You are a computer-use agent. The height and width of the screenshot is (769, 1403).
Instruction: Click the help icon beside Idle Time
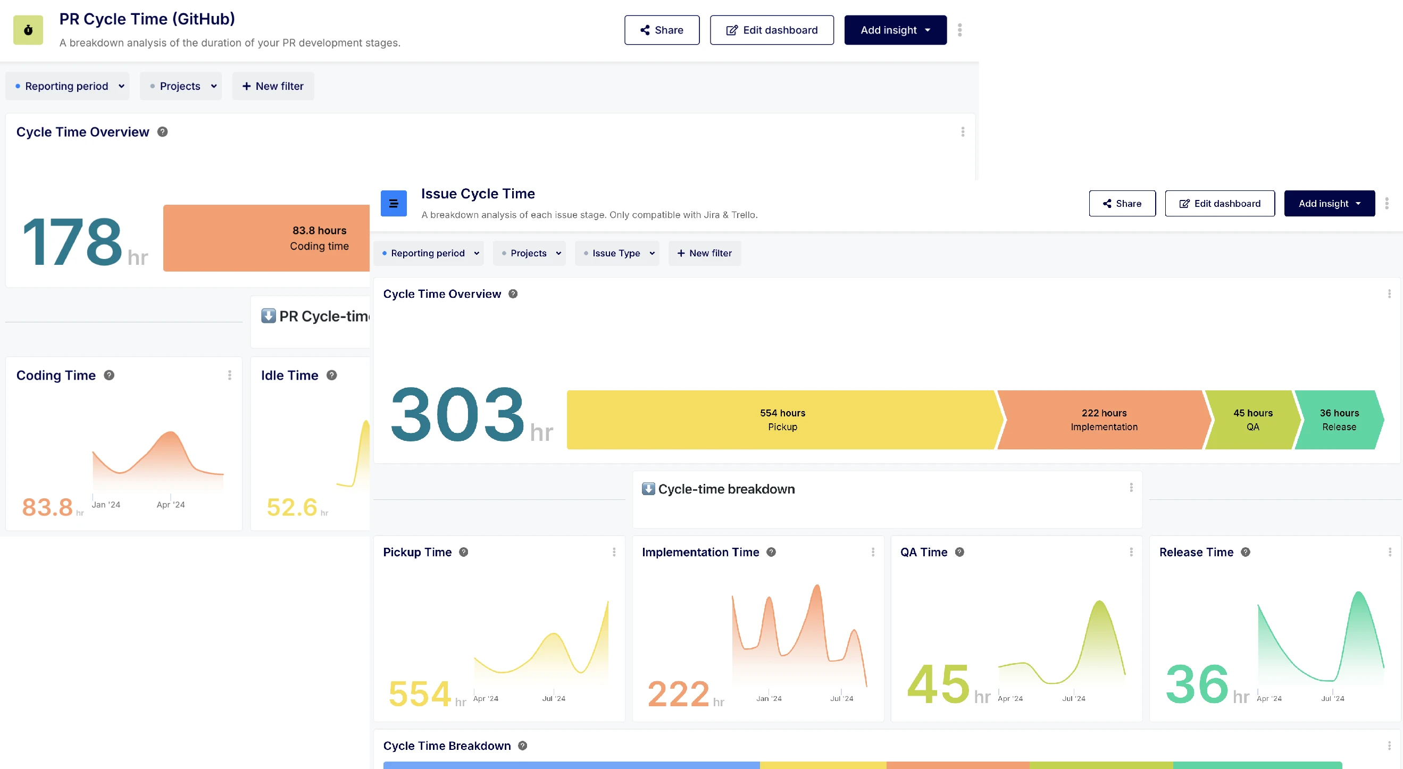pyautogui.click(x=331, y=375)
